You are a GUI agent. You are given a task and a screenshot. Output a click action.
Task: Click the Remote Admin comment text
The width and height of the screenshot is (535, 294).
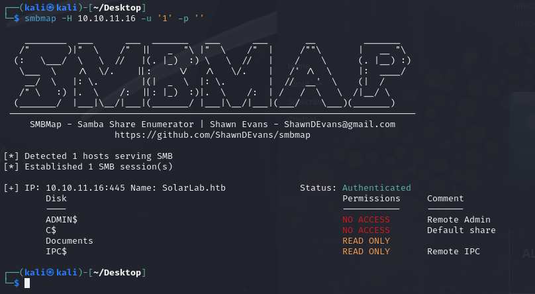click(x=459, y=220)
